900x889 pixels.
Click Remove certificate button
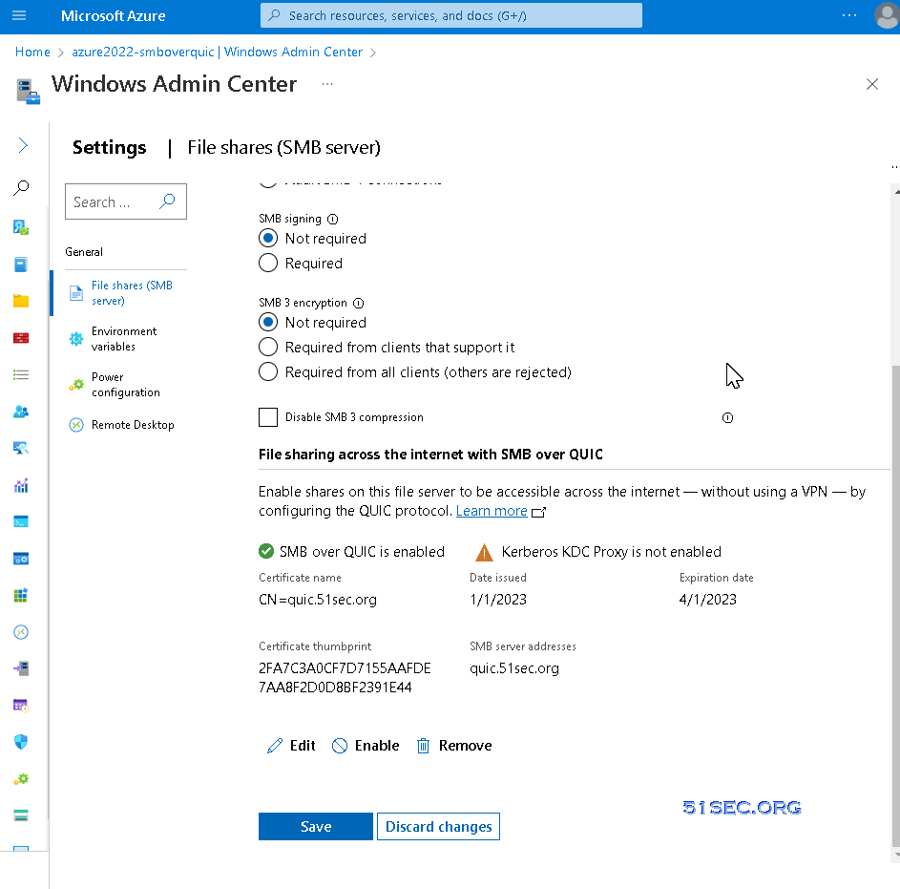click(x=454, y=746)
